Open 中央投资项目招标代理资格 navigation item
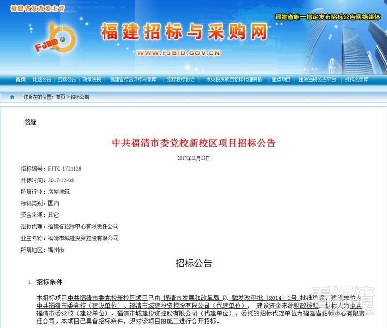The image size is (387, 328). point(234,79)
